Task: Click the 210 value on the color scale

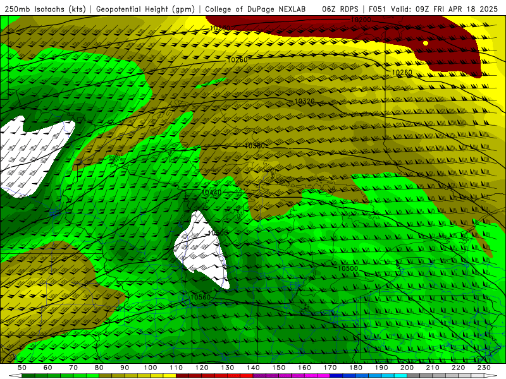Action: click(433, 368)
